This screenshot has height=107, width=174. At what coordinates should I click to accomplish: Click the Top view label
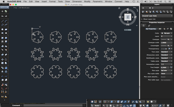coord(15,8)
